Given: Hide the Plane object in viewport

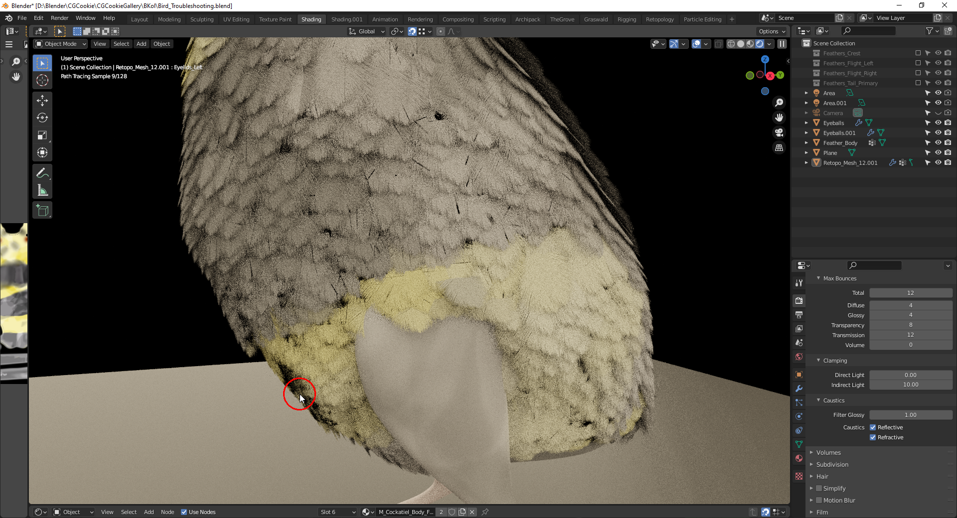Looking at the screenshot, I should tap(938, 152).
